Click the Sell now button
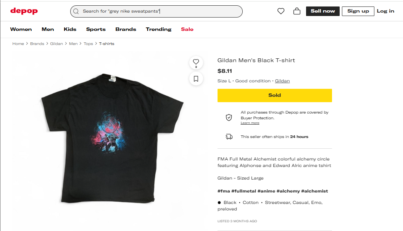This screenshot has width=403, height=231. pyautogui.click(x=322, y=11)
